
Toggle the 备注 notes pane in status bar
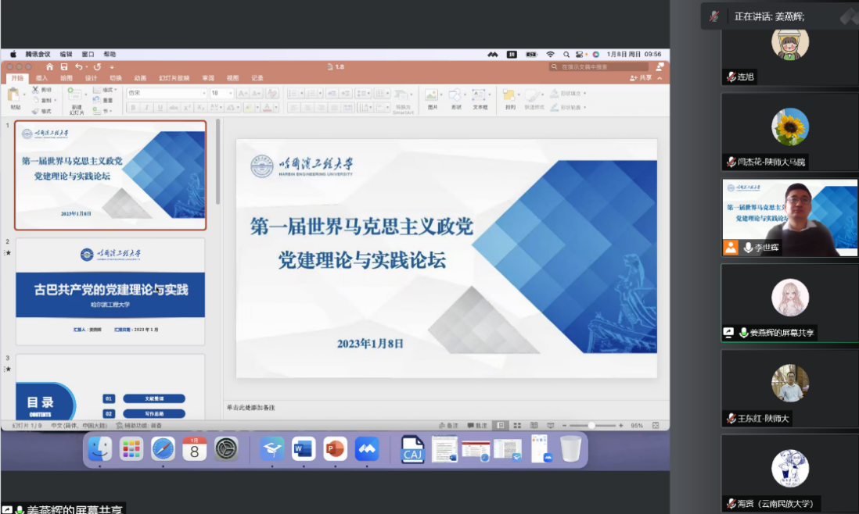(448, 426)
